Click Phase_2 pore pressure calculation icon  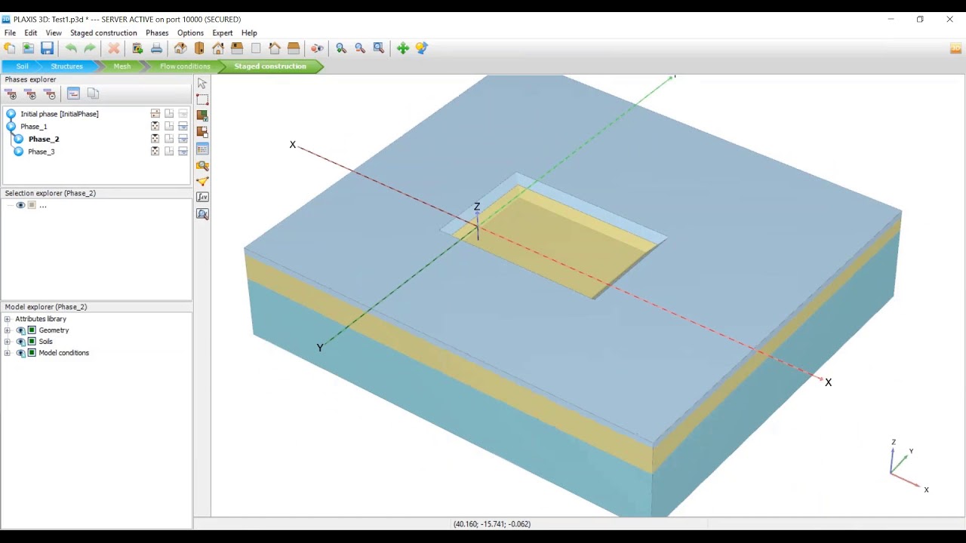183,140
